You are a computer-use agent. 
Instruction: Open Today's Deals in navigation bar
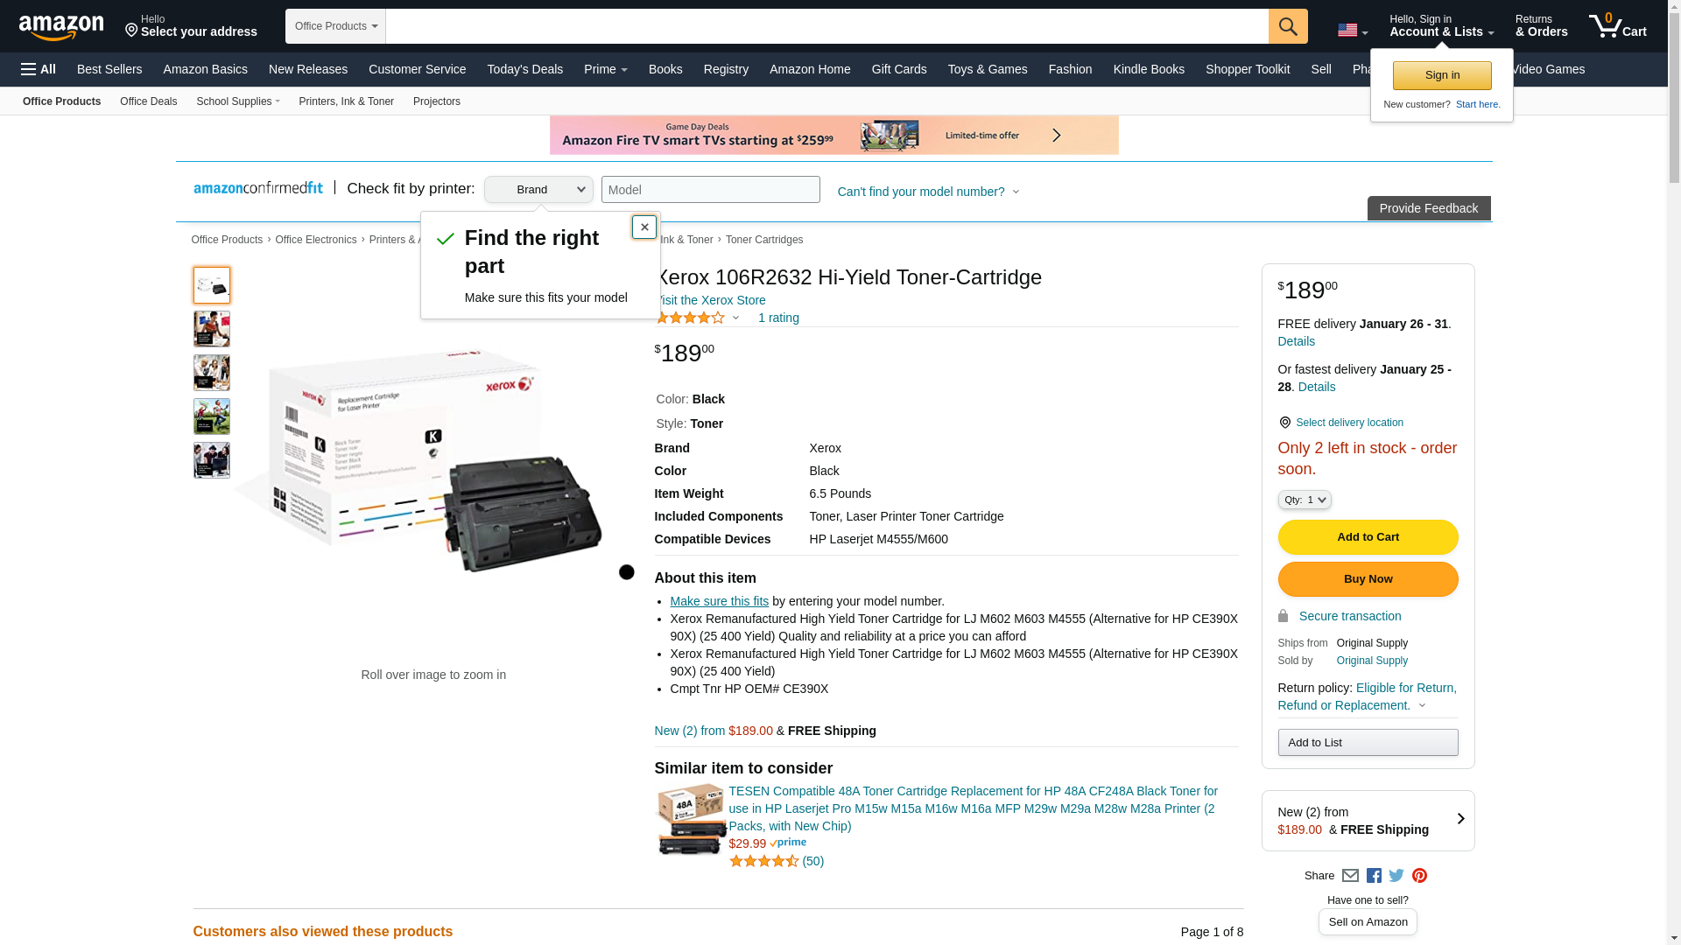click(524, 69)
